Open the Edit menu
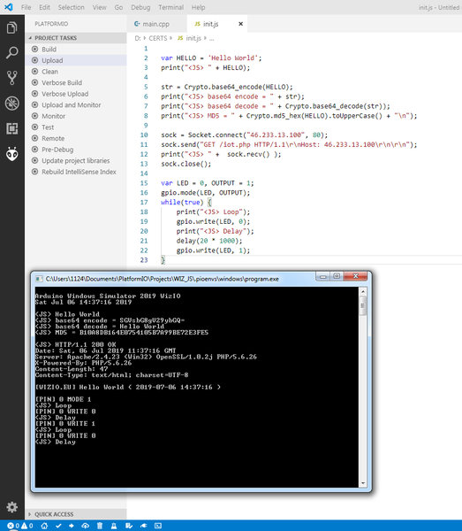462x531 pixels. [44, 7]
